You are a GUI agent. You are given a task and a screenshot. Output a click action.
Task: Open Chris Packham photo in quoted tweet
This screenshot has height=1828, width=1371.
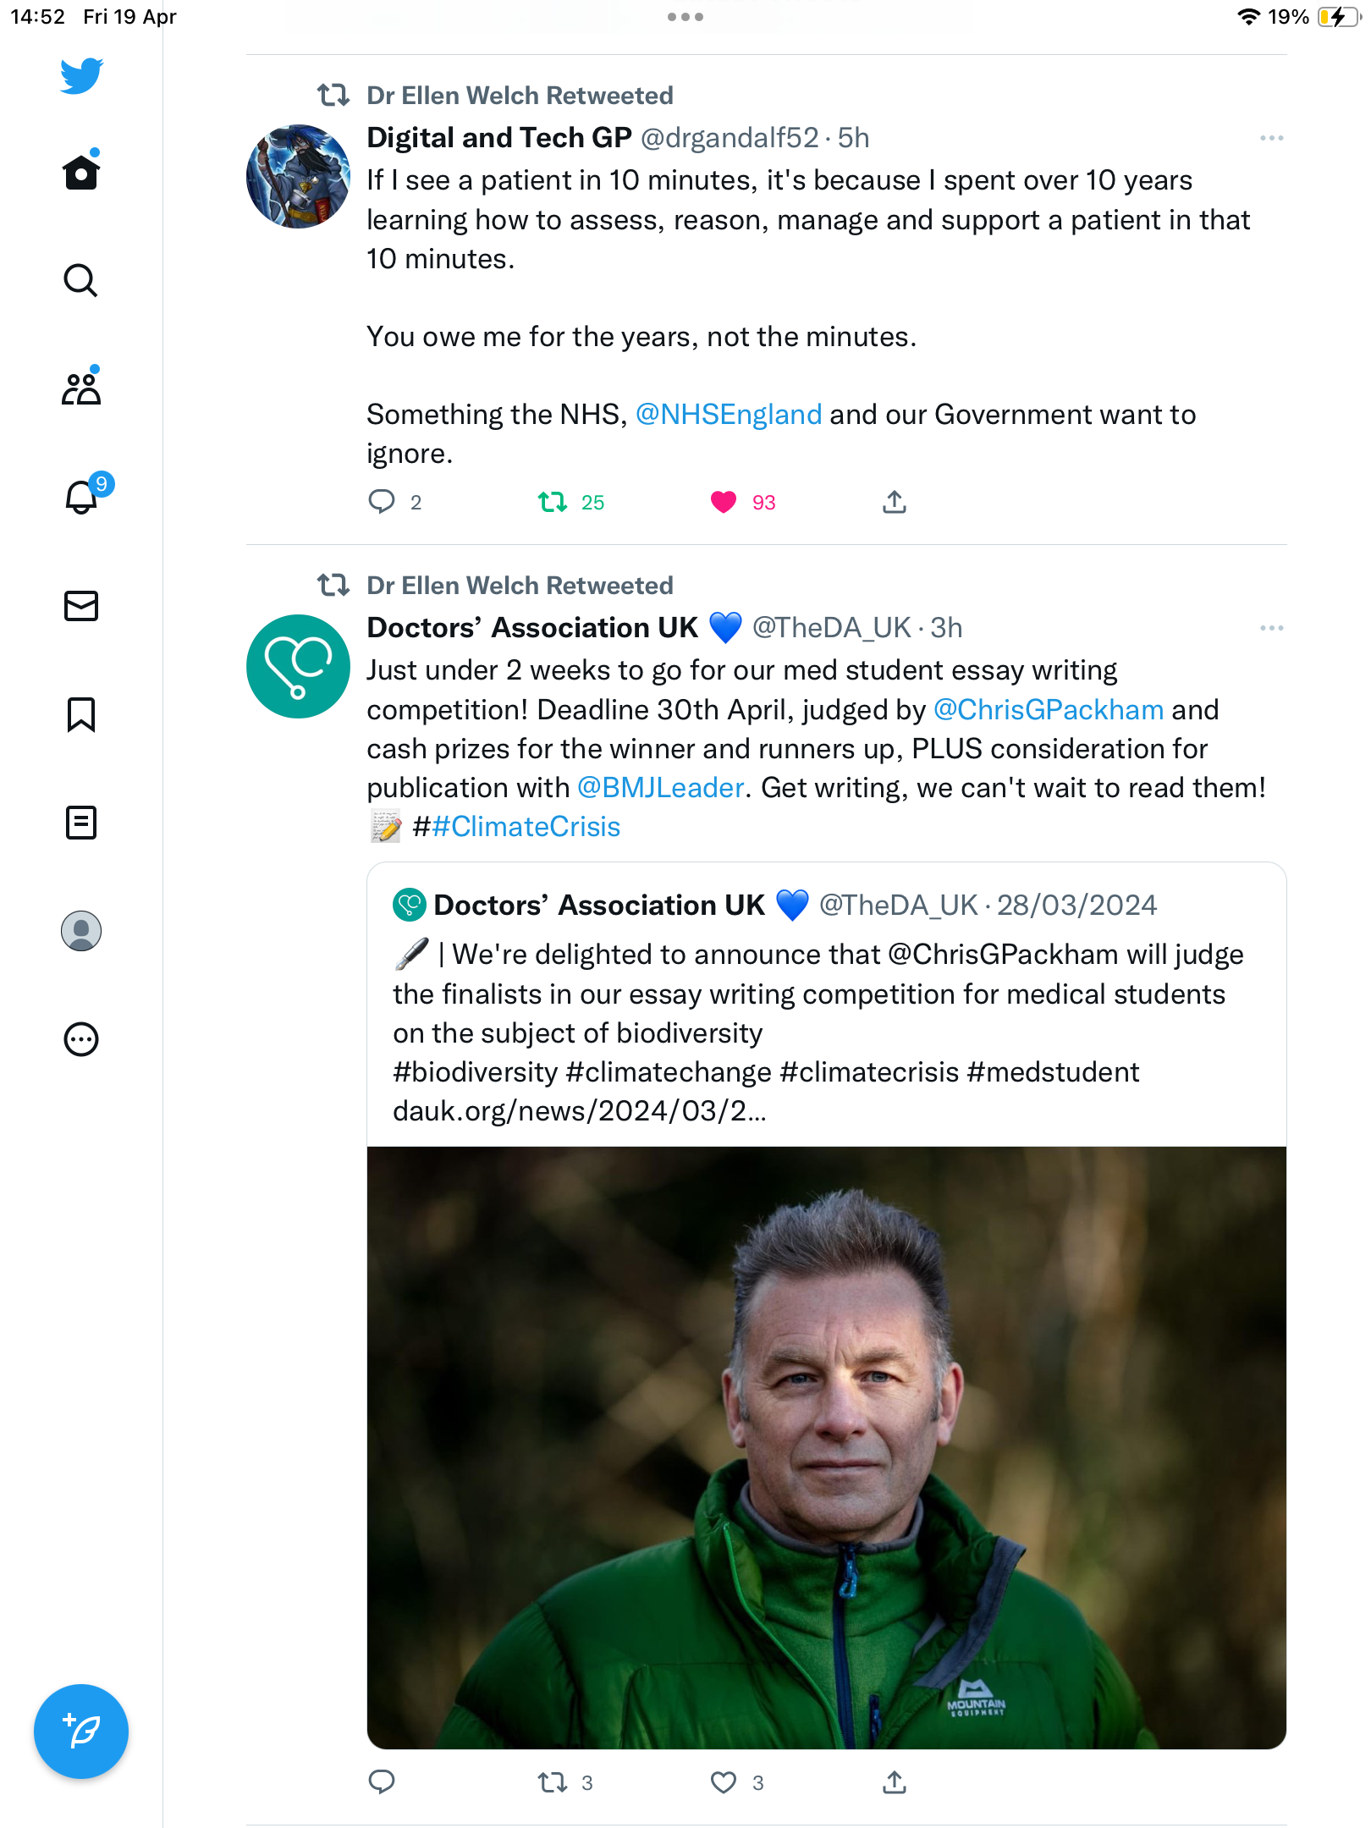[x=827, y=1448]
